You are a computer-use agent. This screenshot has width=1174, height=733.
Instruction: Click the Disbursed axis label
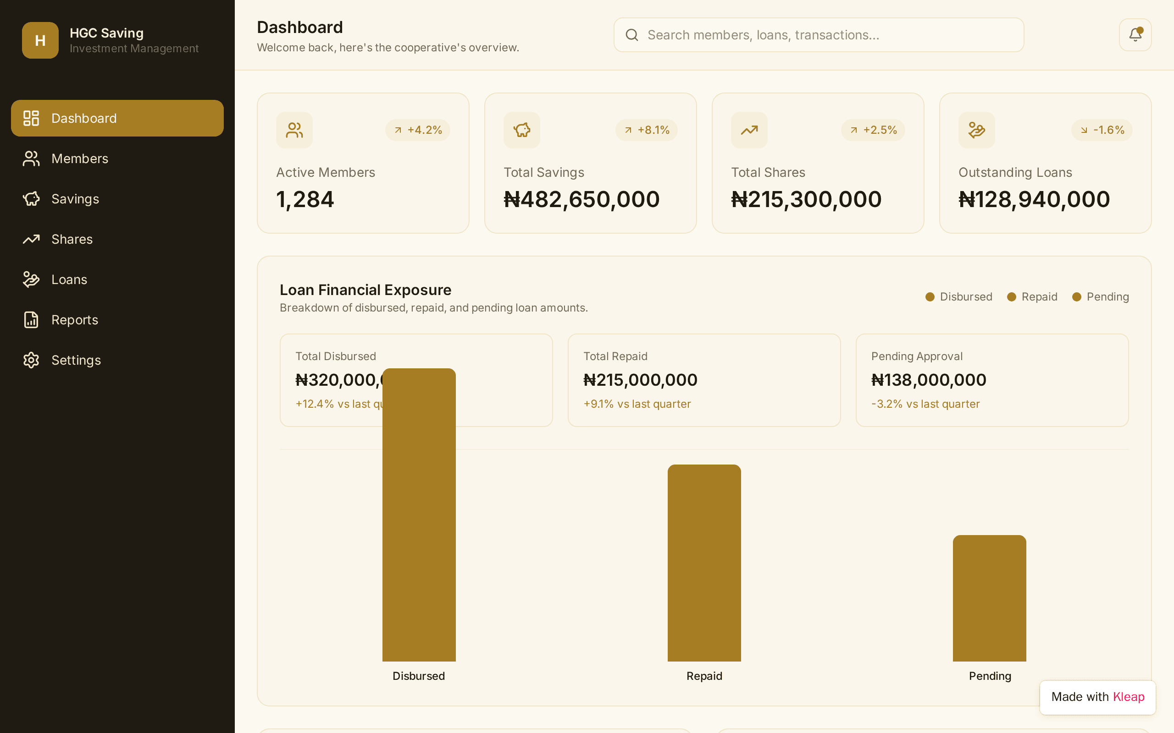click(419, 676)
